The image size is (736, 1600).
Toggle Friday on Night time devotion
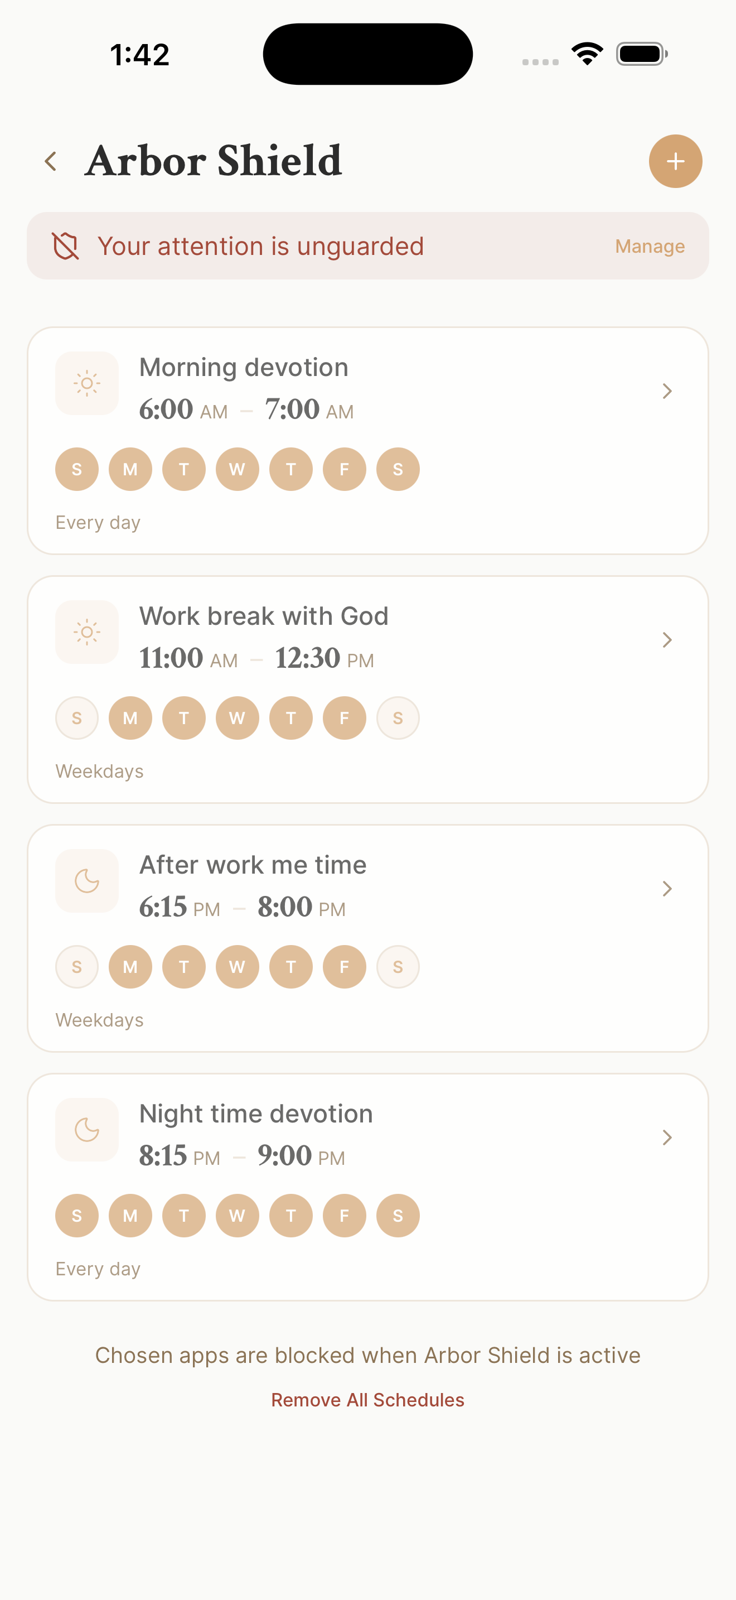[x=345, y=1216]
